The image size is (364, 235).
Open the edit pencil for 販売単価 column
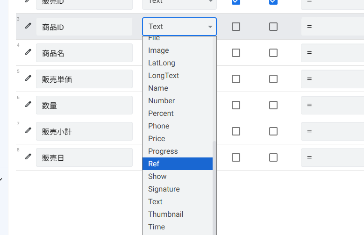pos(28,78)
